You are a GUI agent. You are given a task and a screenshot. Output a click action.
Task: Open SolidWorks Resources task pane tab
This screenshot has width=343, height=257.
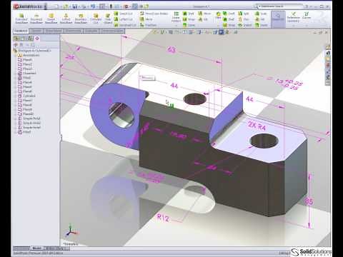(328, 46)
